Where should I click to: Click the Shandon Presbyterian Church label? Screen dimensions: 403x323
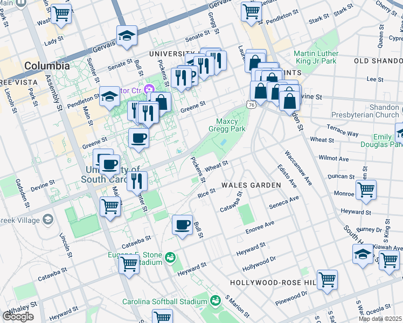[x=365, y=111]
